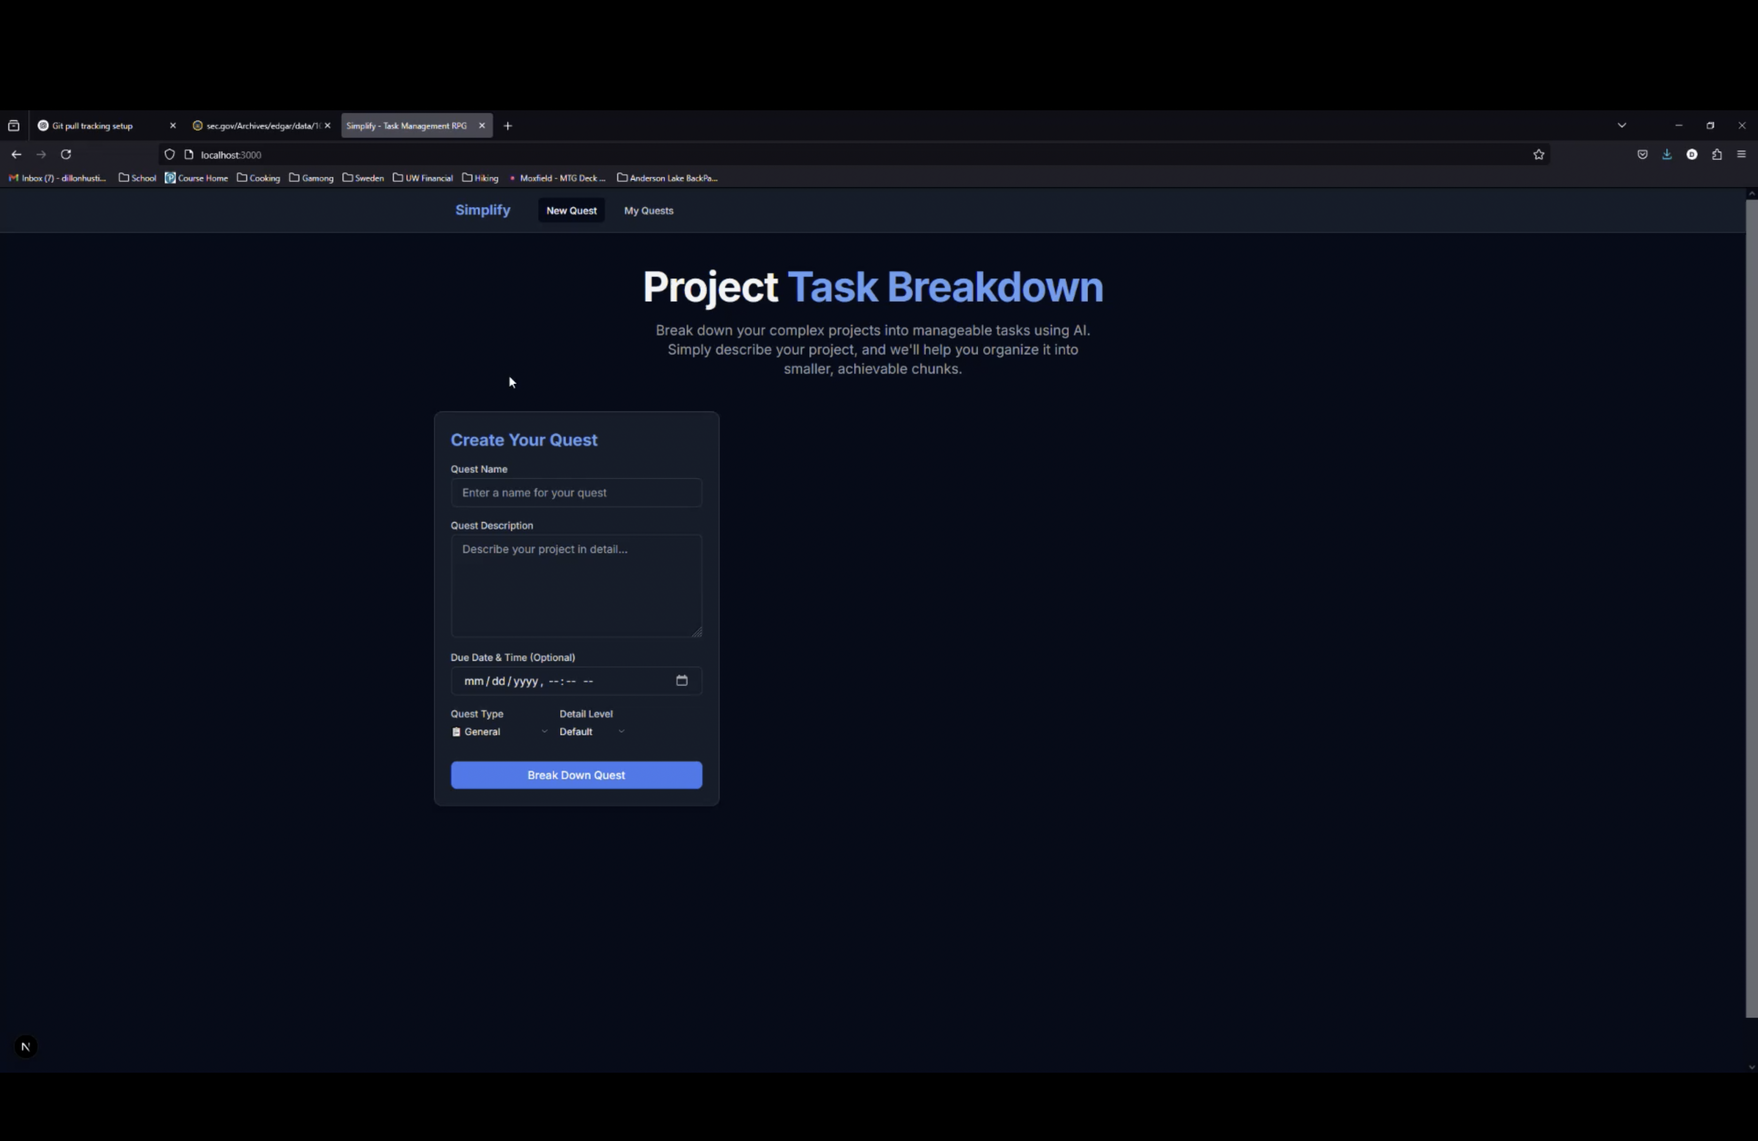
Task: Reload the current page
Action: click(x=66, y=154)
